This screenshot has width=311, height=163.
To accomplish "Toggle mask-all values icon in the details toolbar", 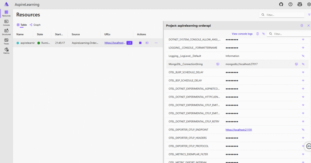I will tap(263, 34).
